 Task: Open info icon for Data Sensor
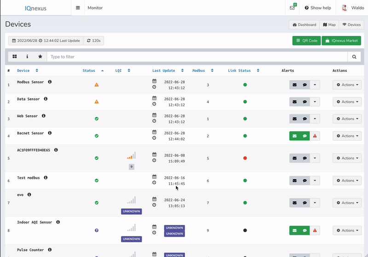click(46, 99)
